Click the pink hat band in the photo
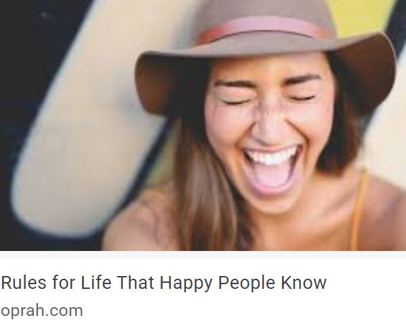Viewport: 406px width, 320px height. 262,28
